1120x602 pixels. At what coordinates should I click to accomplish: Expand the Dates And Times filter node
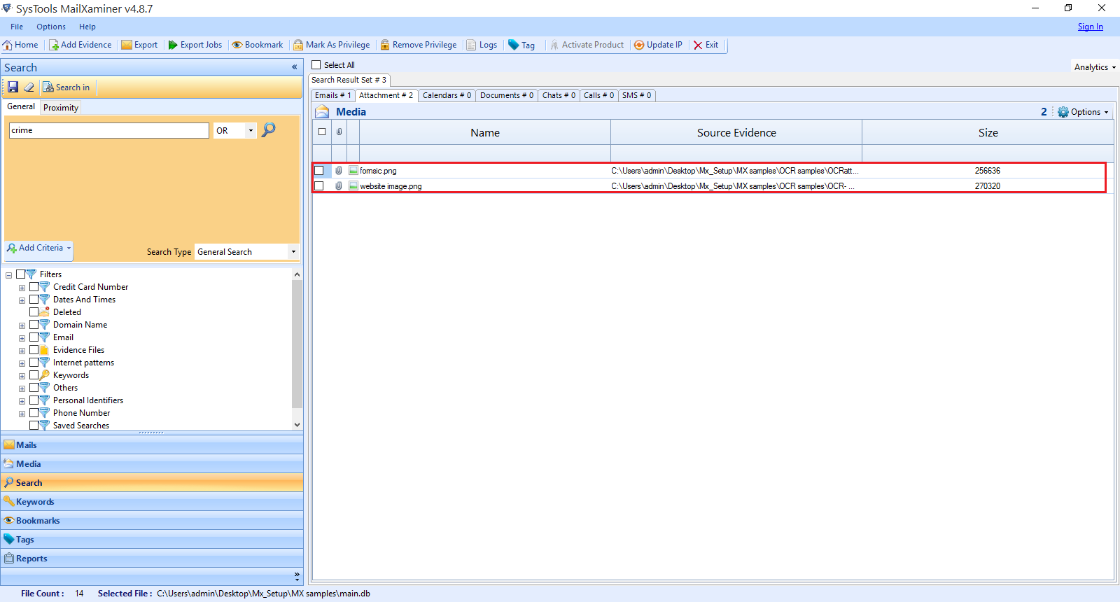click(22, 300)
